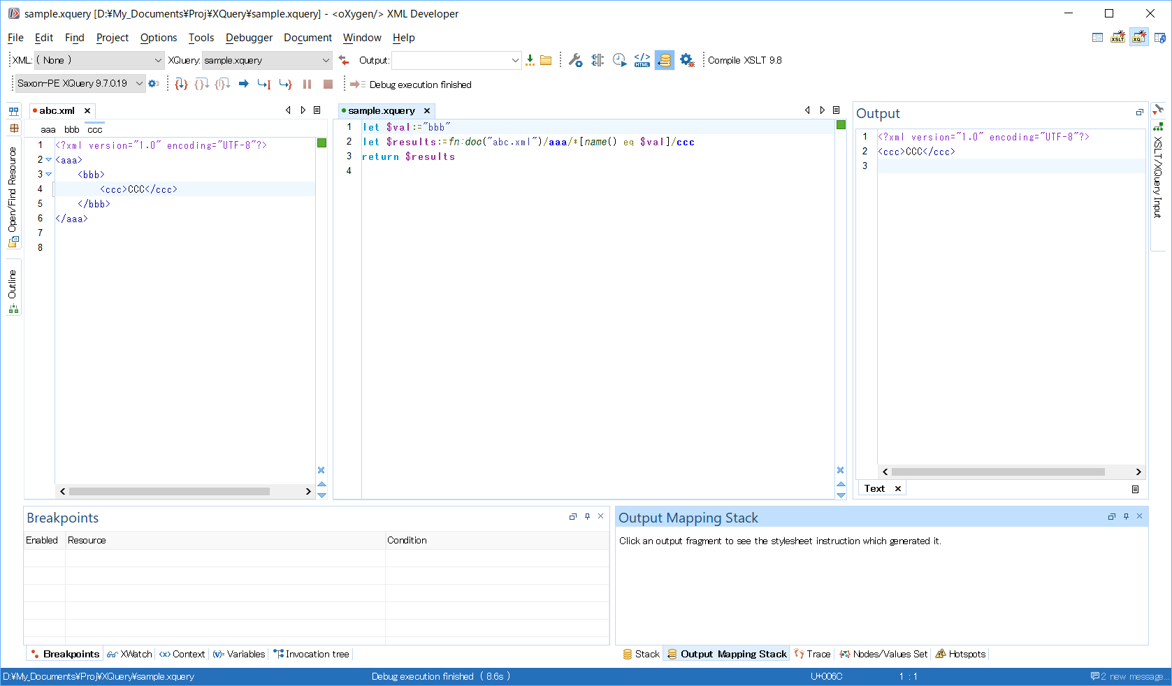Stop the debug execution
The image size is (1172, 686).
click(328, 85)
